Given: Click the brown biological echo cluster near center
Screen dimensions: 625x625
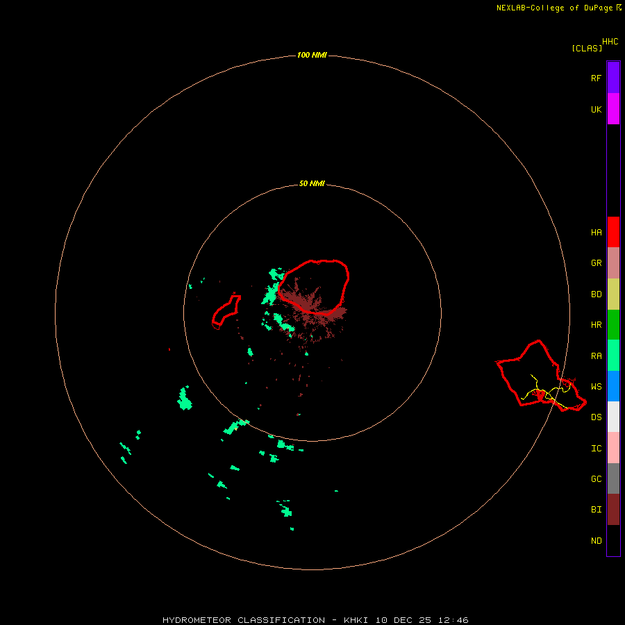Looking at the screenshot, I should (x=315, y=309).
